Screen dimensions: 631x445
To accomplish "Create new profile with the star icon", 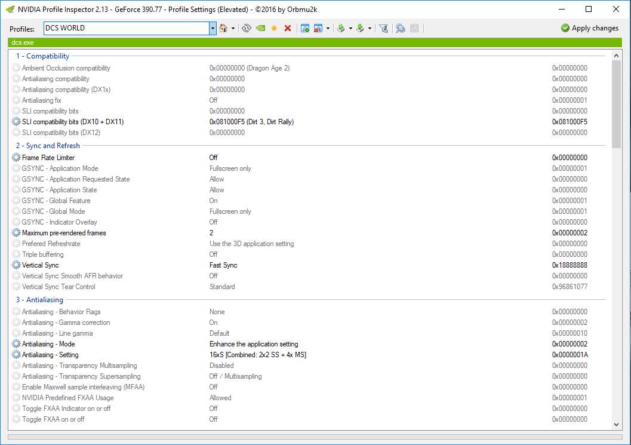I will tap(274, 28).
